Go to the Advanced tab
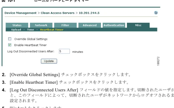The width and height of the screenshot is (174, 108). (x=90, y=25)
